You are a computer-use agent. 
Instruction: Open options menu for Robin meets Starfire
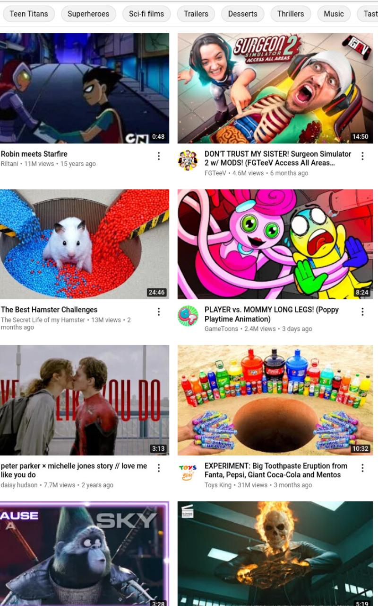click(159, 156)
